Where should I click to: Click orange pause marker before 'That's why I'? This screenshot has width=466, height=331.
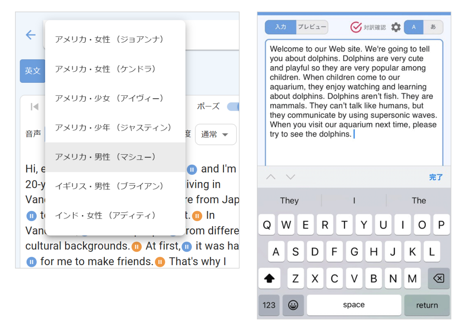(x=160, y=262)
